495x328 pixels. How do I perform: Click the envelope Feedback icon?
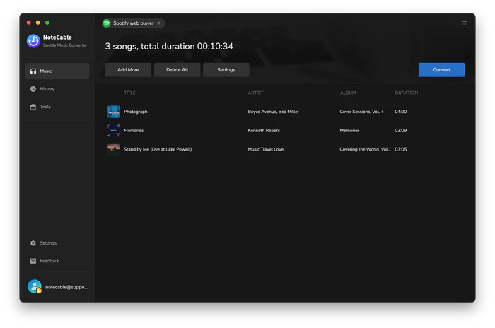click(x=33, y=260)
